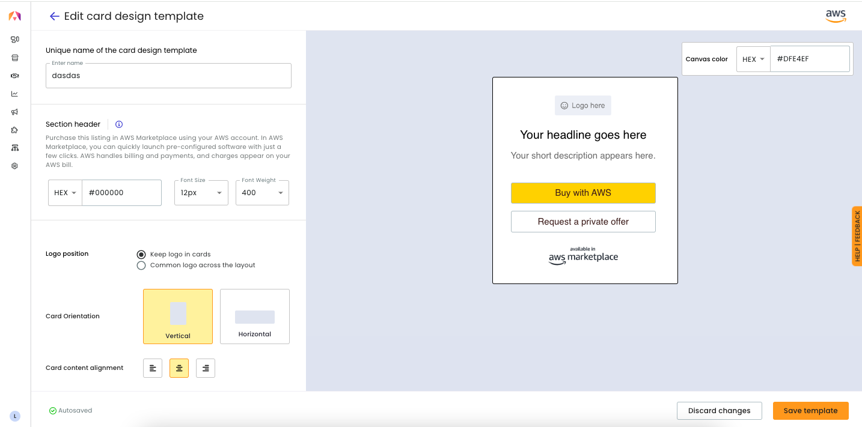Open the puzzle piece integrations icon
Image resolution: width=862 pixels, height=427 pixels.
coord(15,130)
